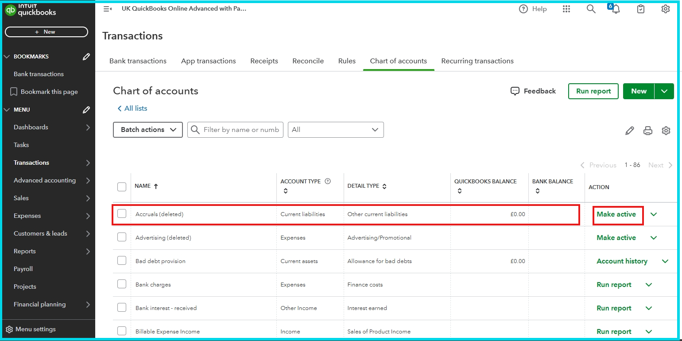
Task: Click the pencil edit icon above the table
Action: point(629,130)
